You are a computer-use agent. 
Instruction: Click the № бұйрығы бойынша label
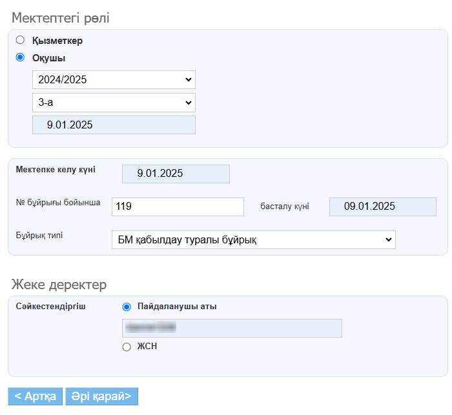58,203
